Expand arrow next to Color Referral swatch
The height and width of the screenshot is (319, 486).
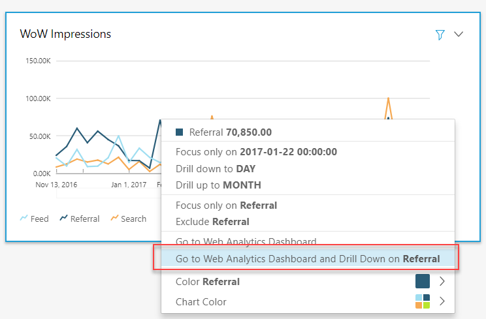coord(442,281)
